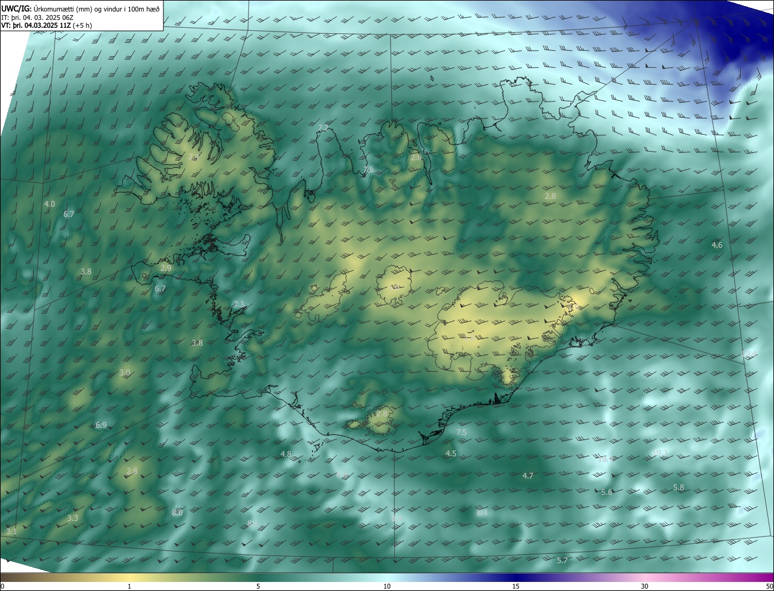Click the 10 tick on the color scale
Screen dimensions: 774x591
point(387,586)
